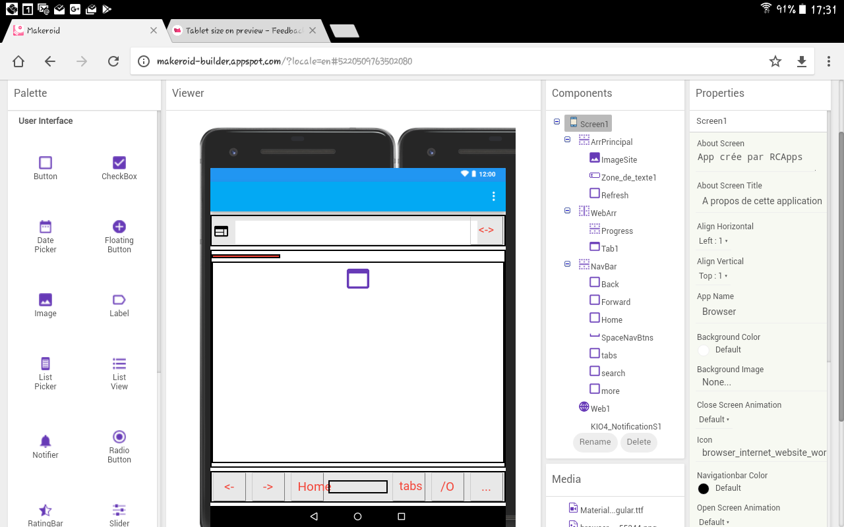
Task: Select the Radio Button palette component
Action: click(x=119, y=446)
